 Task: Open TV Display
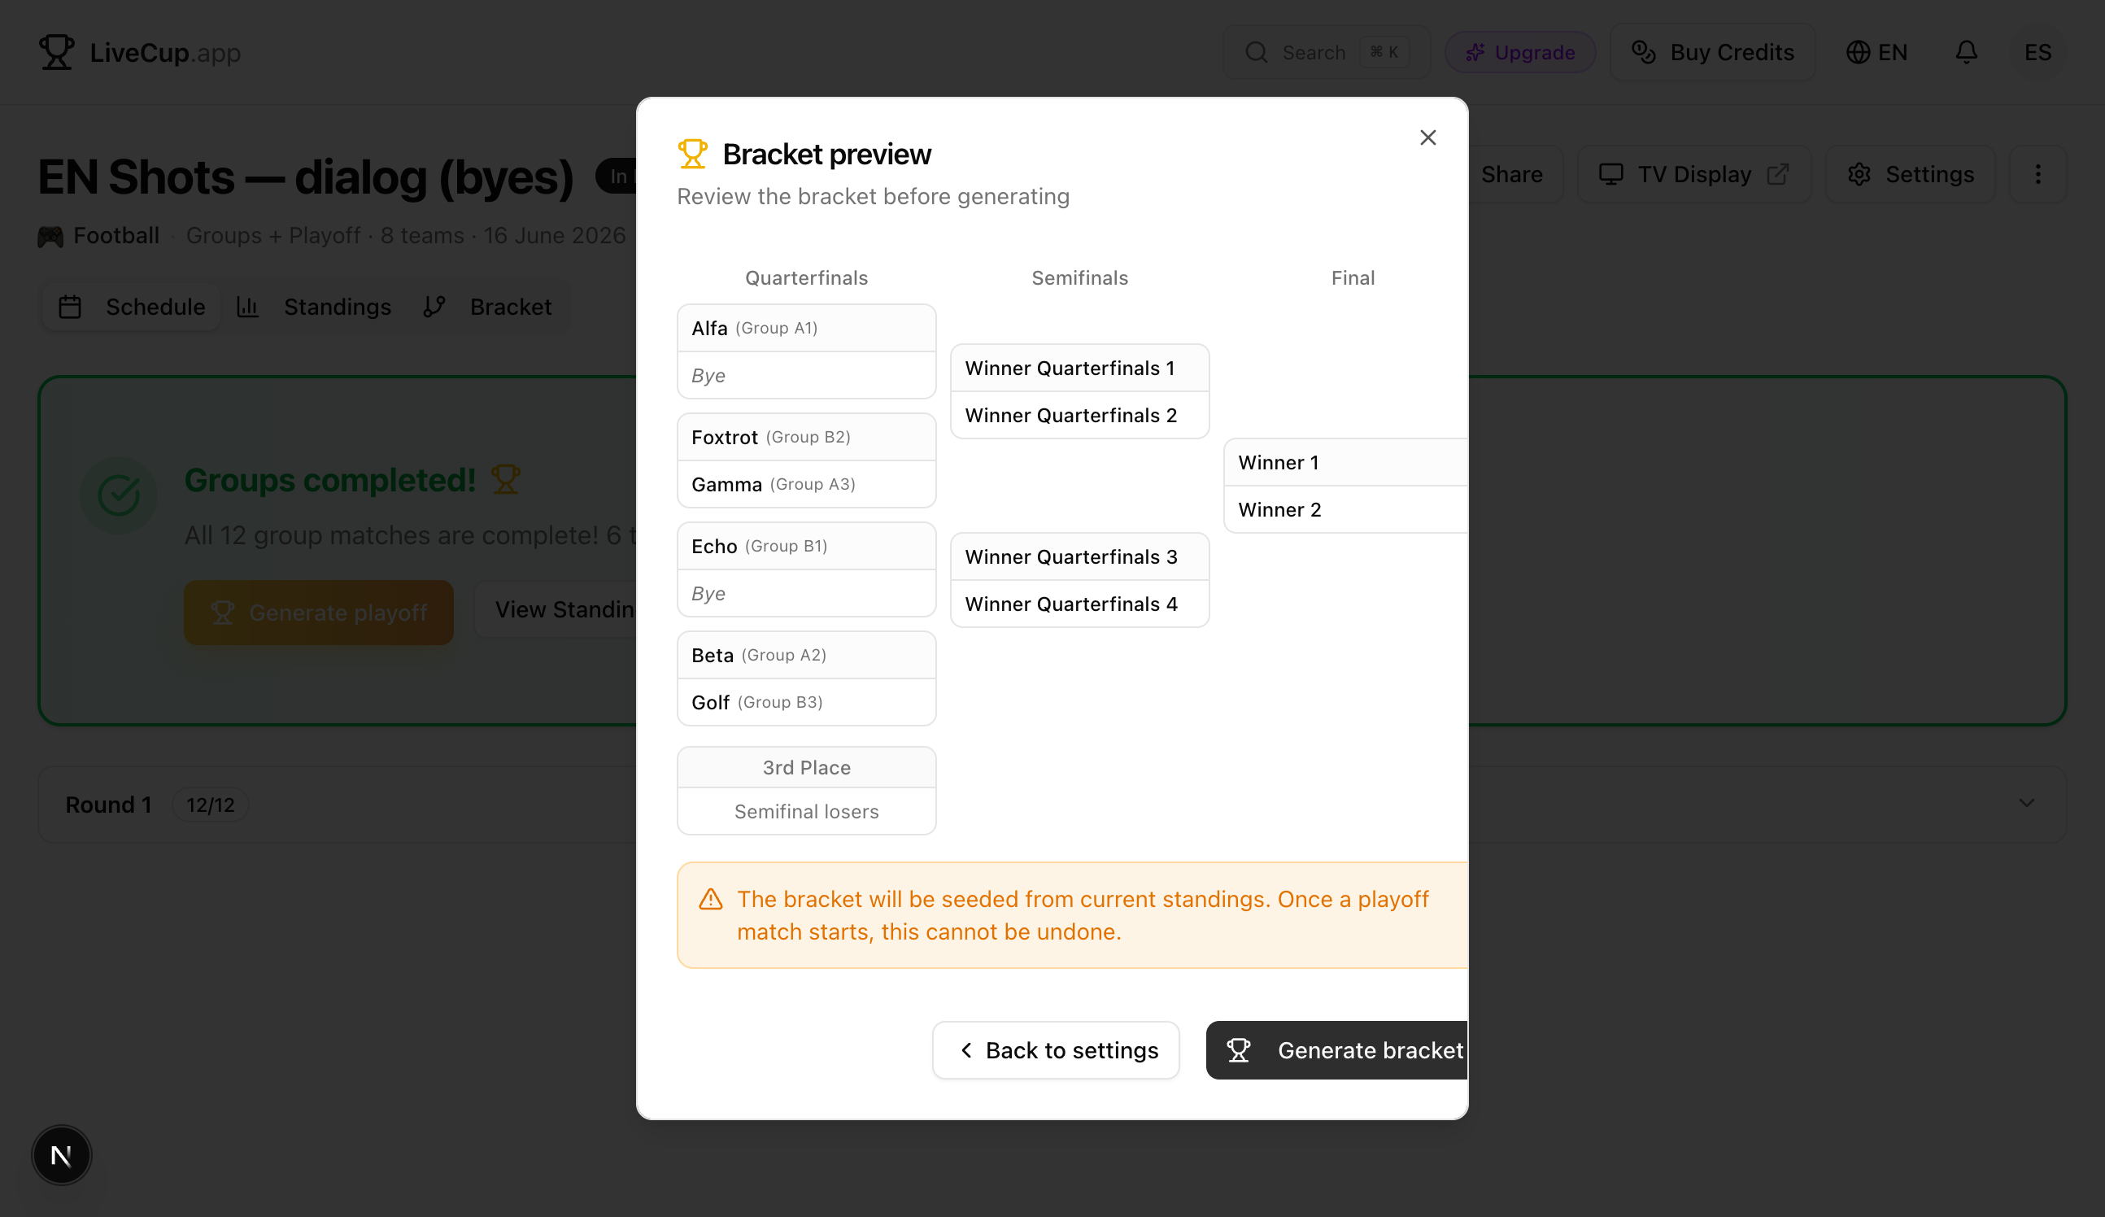(1694, 174)
